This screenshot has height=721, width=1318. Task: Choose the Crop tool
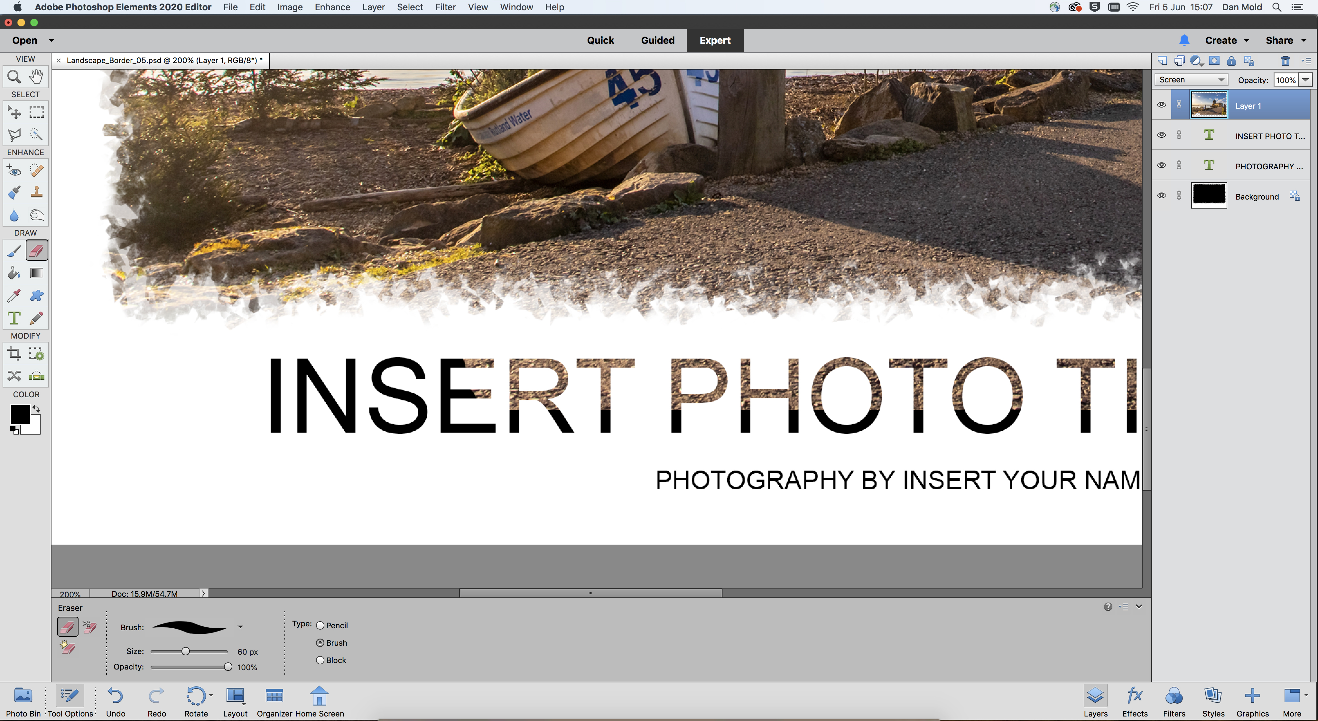14,354
